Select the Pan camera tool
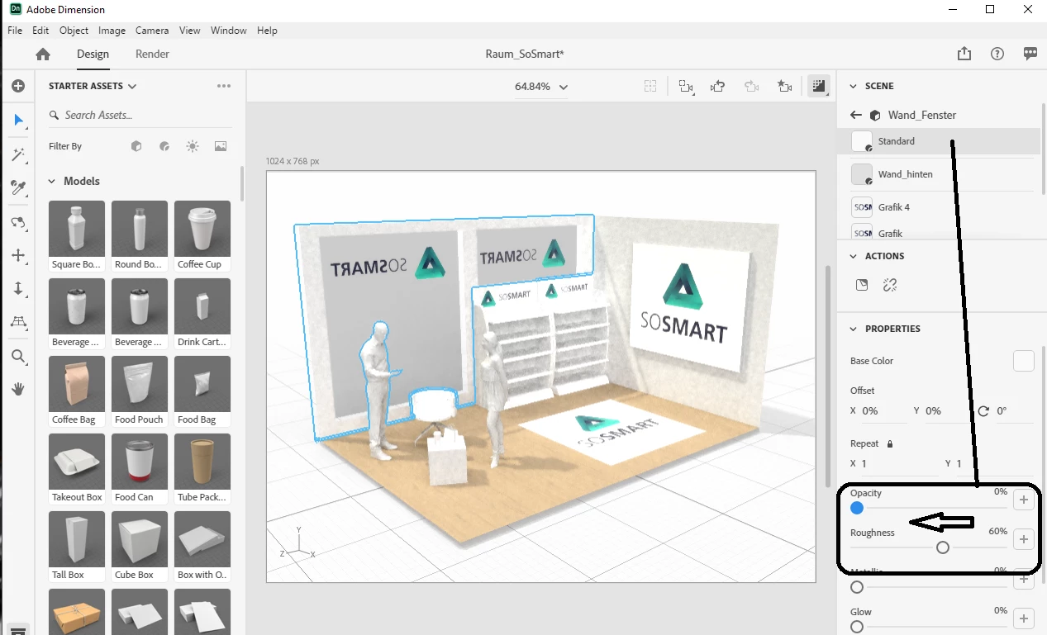Screen dimensions: 1047x635 18,256
